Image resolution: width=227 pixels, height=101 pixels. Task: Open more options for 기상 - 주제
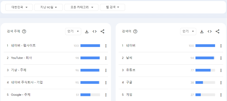pos(106,70)
